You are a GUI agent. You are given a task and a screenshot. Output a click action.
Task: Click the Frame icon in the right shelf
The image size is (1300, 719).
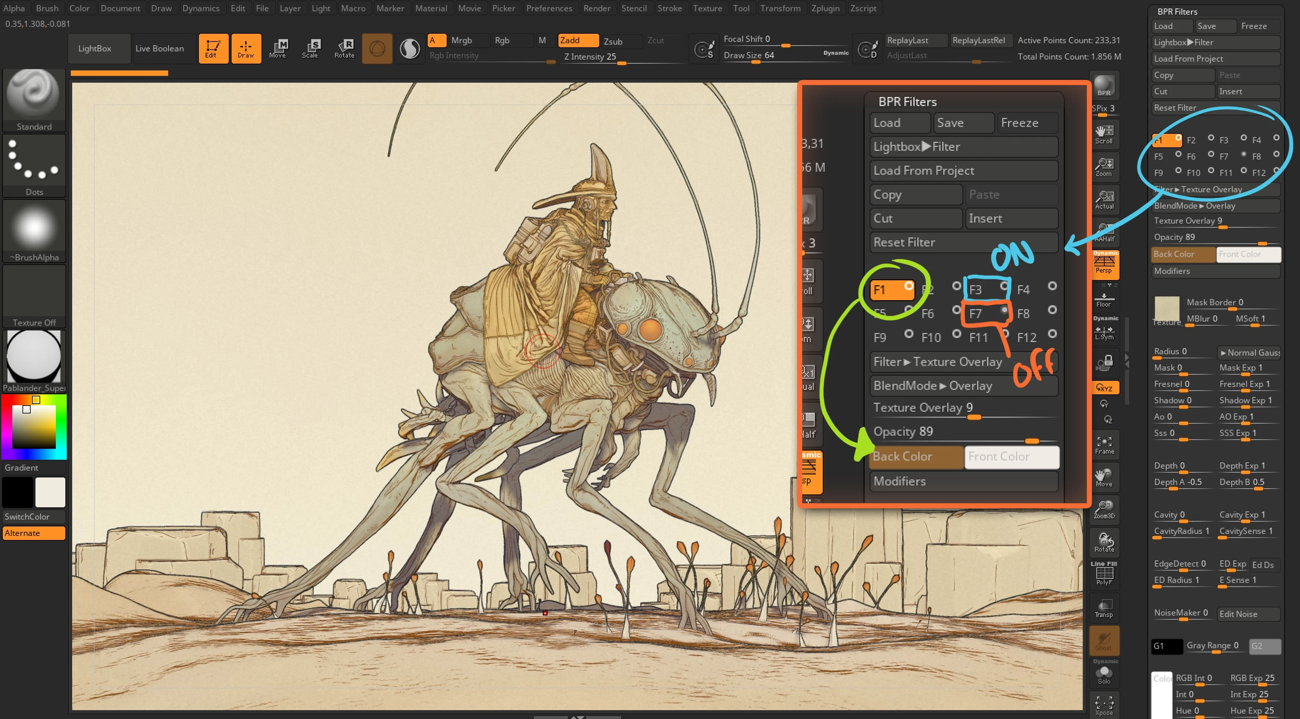[1104, 445]
